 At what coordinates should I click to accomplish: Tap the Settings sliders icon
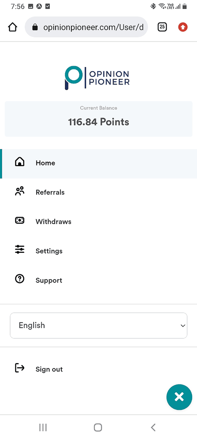[x=19, y=249]
